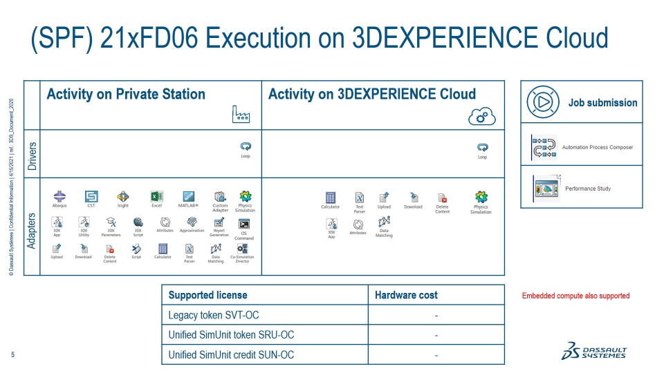664x373 pixels.
Task: Open the Automation Process Composer icon
Action: (x=544, y=148)
